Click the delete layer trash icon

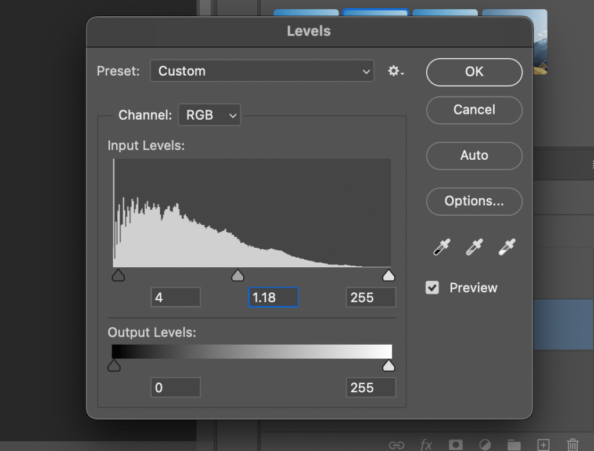coord(573,445)
